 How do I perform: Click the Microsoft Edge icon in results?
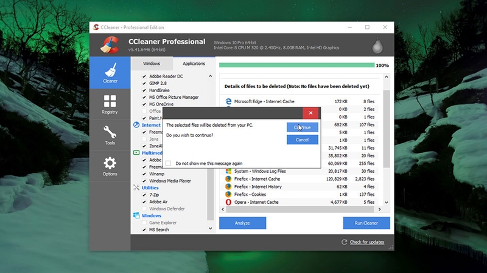(x=228, y=101)
